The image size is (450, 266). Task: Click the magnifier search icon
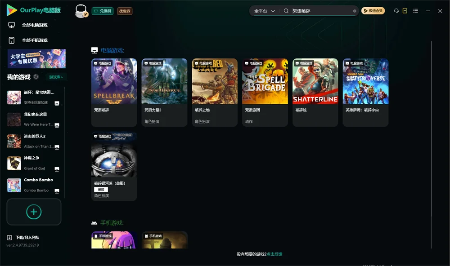pos(286,11)
